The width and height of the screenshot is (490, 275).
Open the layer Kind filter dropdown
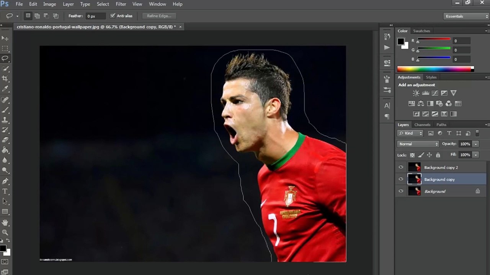pyautogui.click(x=410, y=133)
